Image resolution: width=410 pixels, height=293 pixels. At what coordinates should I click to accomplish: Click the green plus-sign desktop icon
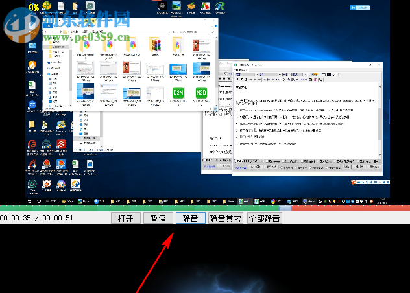(x=47, y=5)
